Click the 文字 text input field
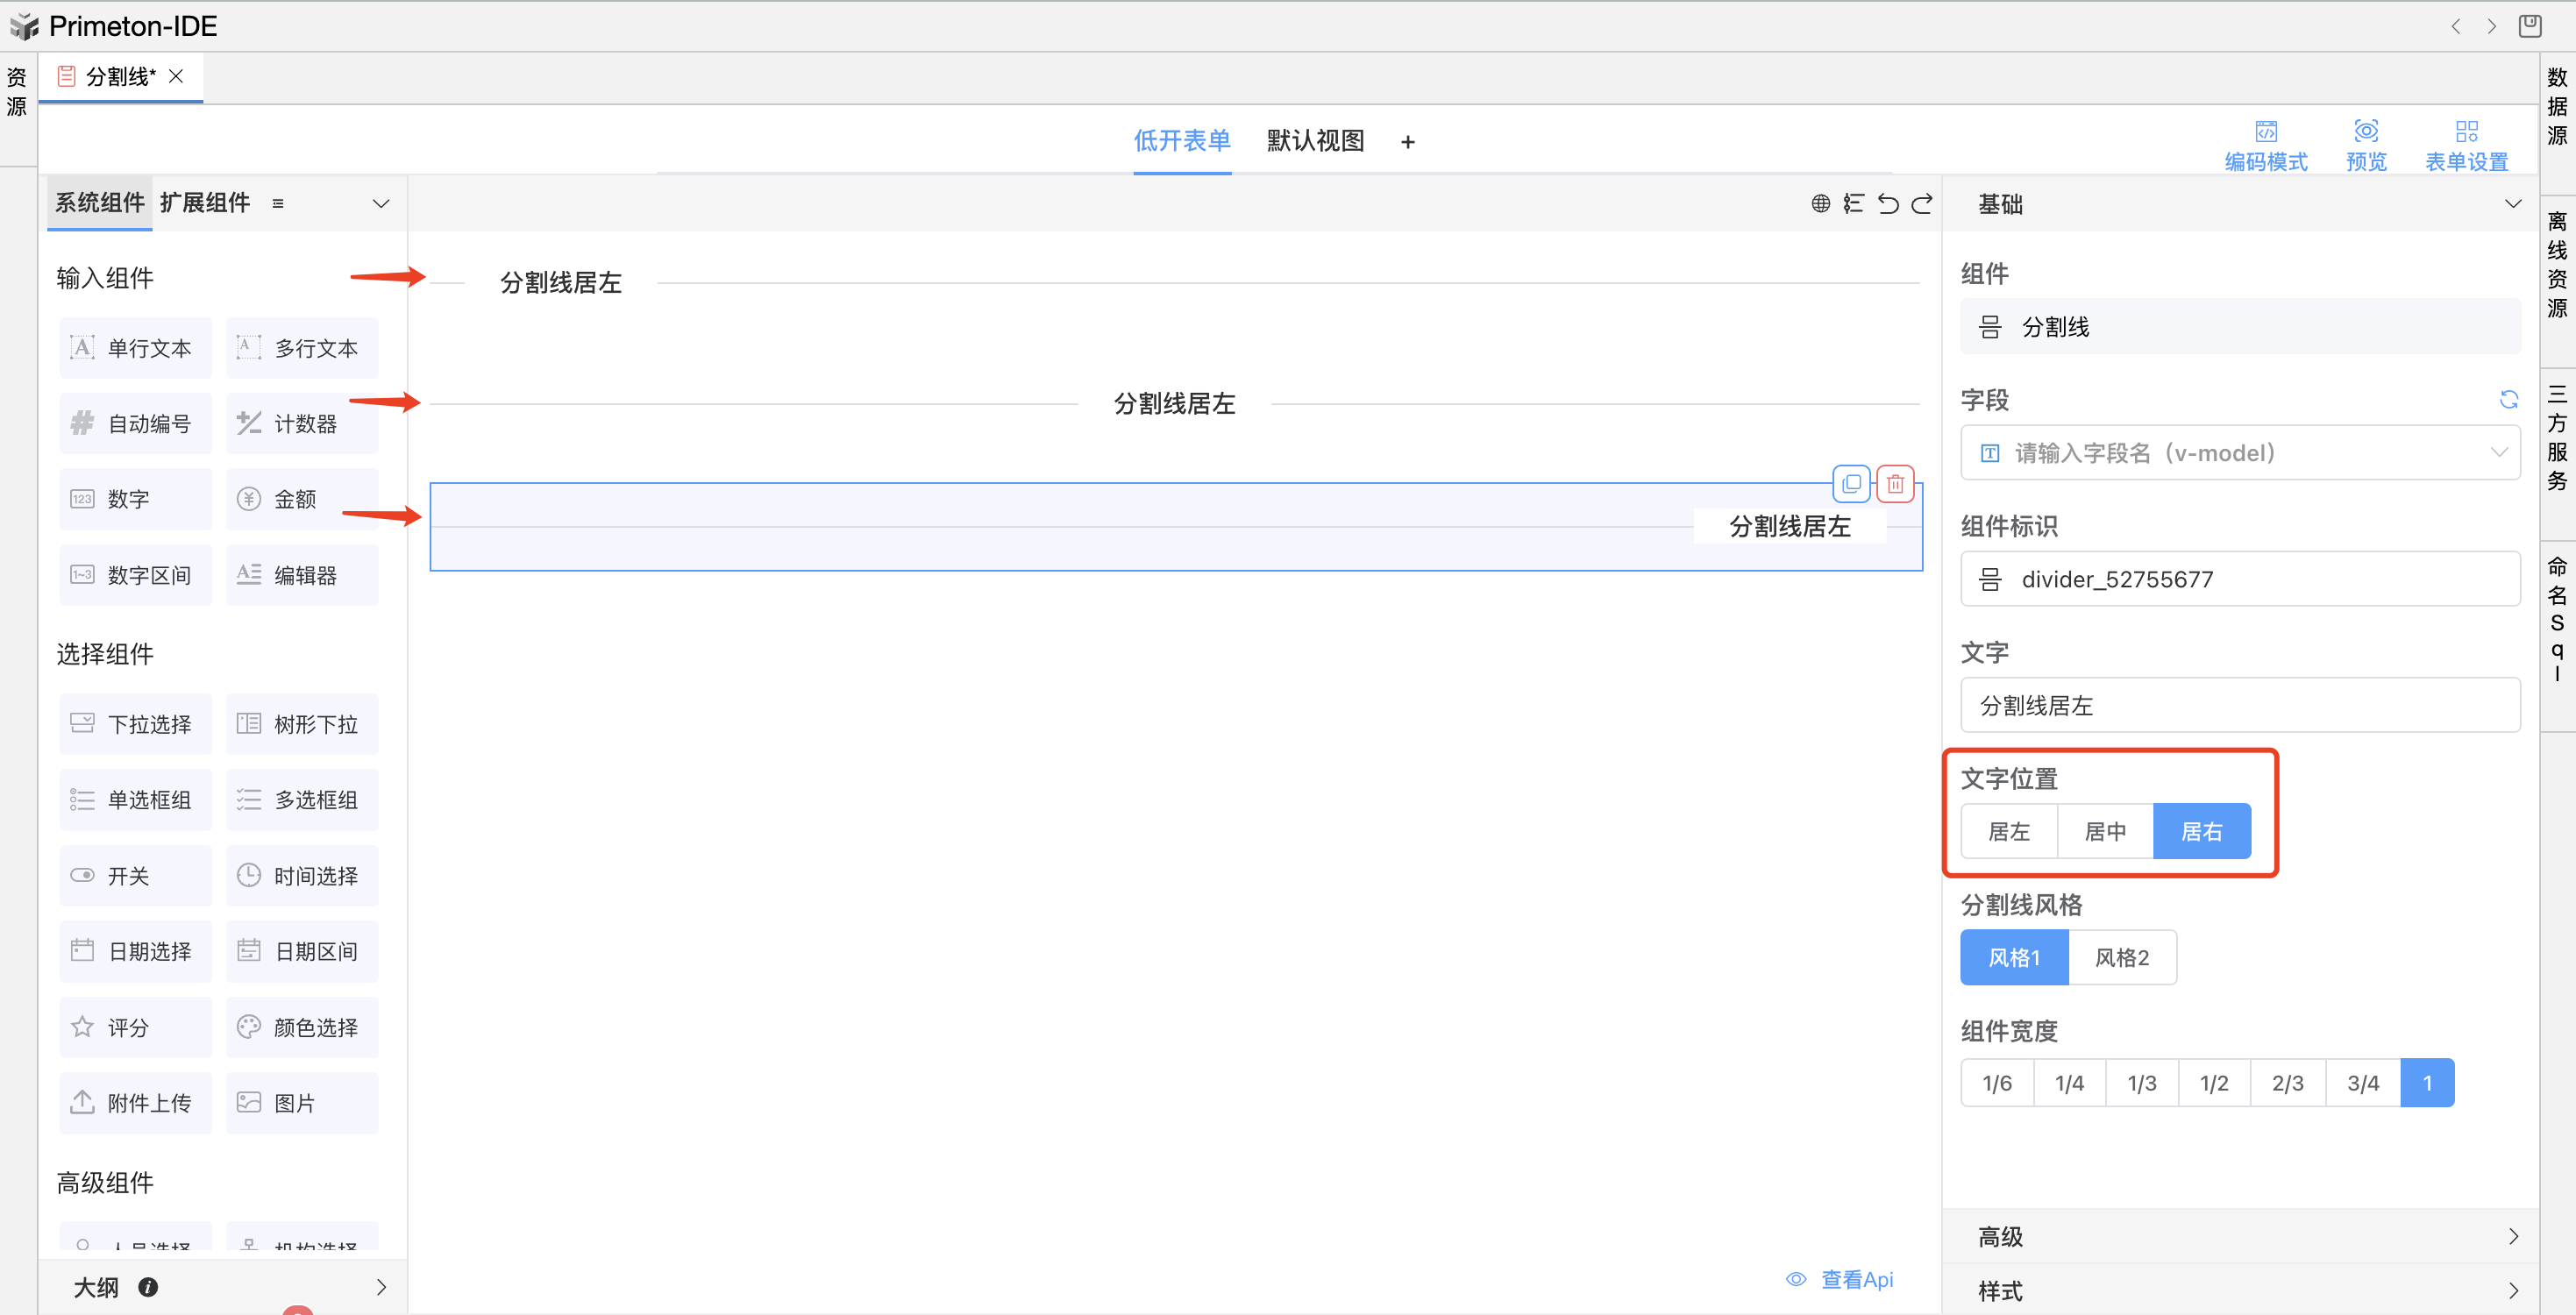Viewport: 2576px width, 1315px height. [x=2239, y=705]
